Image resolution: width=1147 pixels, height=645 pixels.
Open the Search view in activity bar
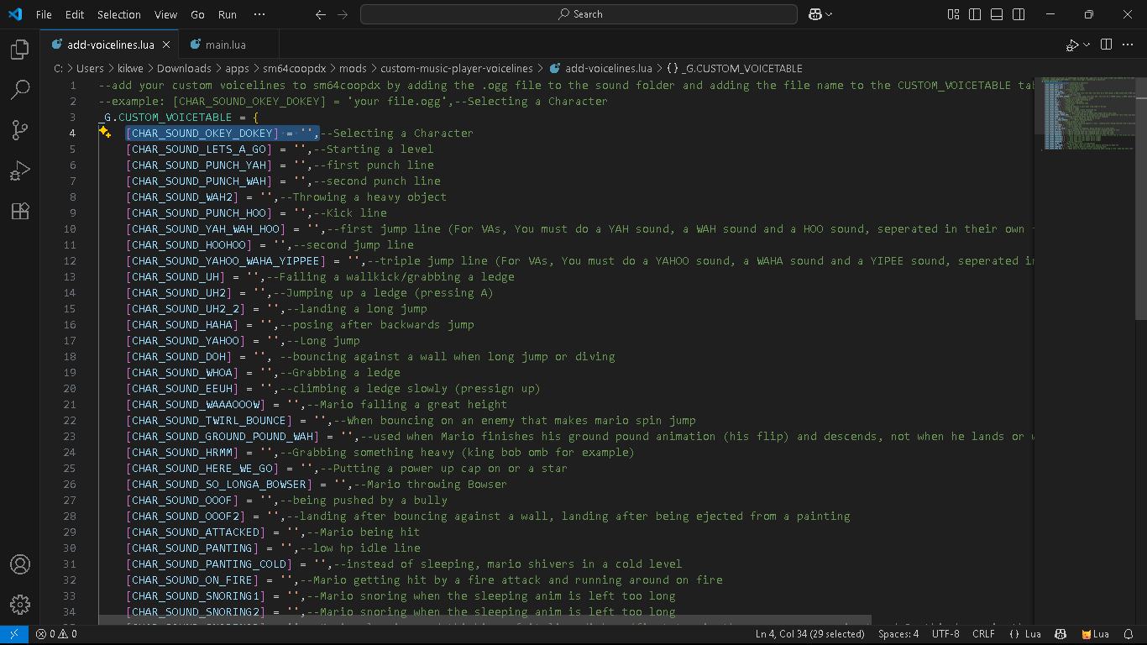(19, 89)
